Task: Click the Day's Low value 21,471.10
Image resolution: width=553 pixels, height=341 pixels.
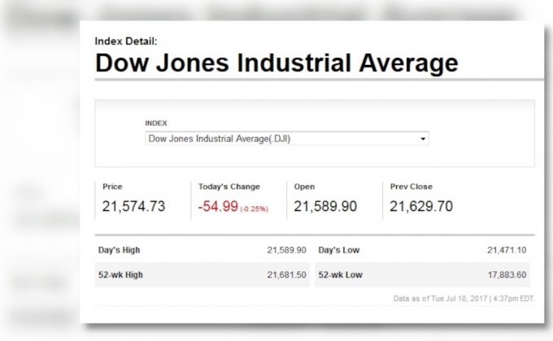Action: [507, 250]
